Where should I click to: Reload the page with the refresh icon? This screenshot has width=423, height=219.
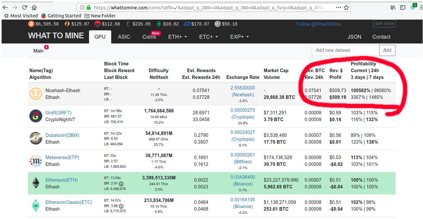pos(25,7)
